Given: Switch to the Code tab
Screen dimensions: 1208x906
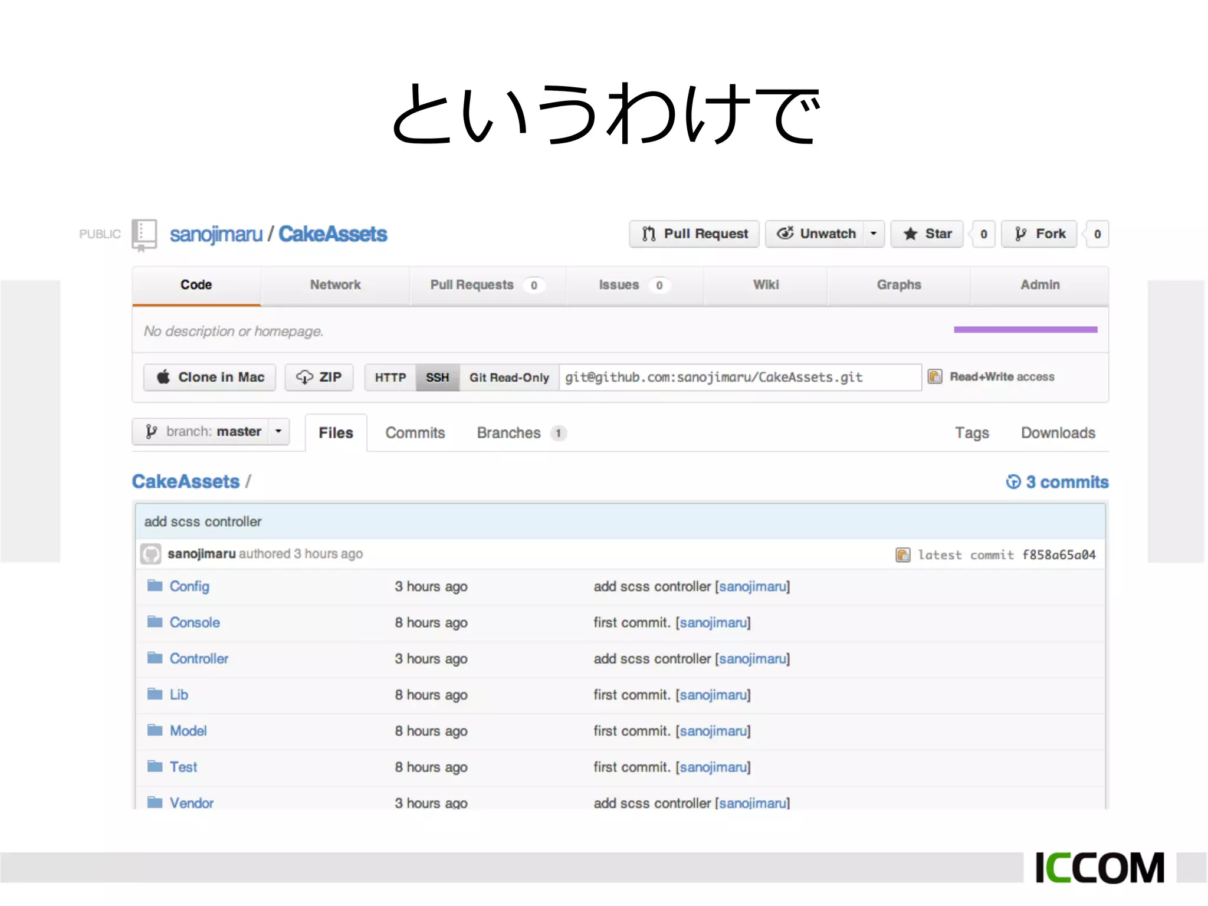Looking at the screenshot, I should pyautogui.click(x=196, y=285).
